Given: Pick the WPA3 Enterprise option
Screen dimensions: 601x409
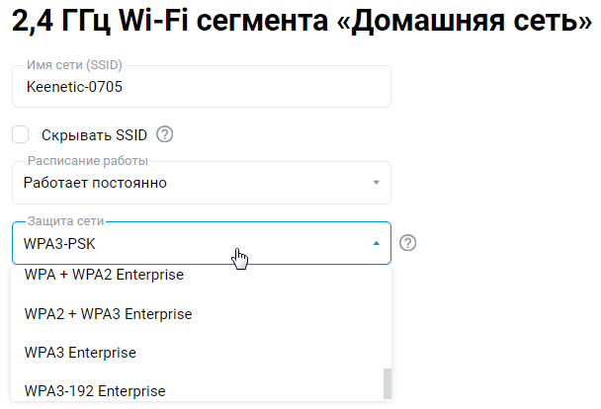Looking at the screenshot, I should click(80, 352).
